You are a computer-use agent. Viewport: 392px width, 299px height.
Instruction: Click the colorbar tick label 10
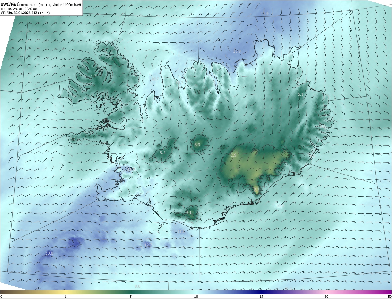tap(196, 297)
